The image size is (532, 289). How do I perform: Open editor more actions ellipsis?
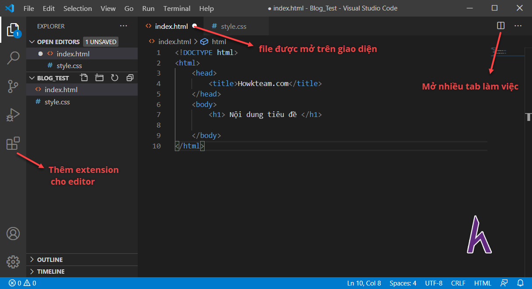click(518, 26)
